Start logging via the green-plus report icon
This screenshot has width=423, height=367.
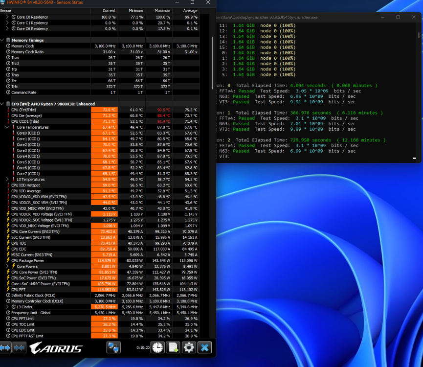172,347
